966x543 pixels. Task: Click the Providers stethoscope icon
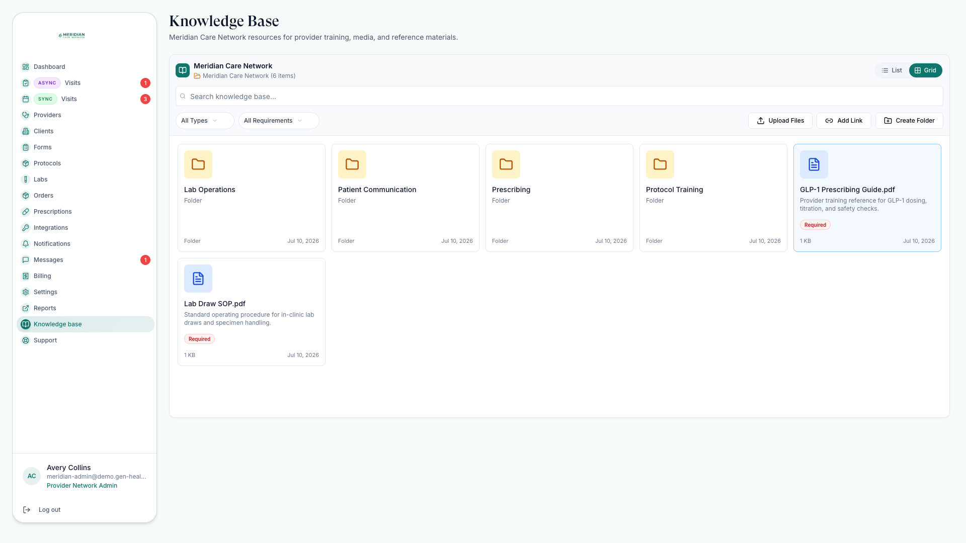(26, 115)
